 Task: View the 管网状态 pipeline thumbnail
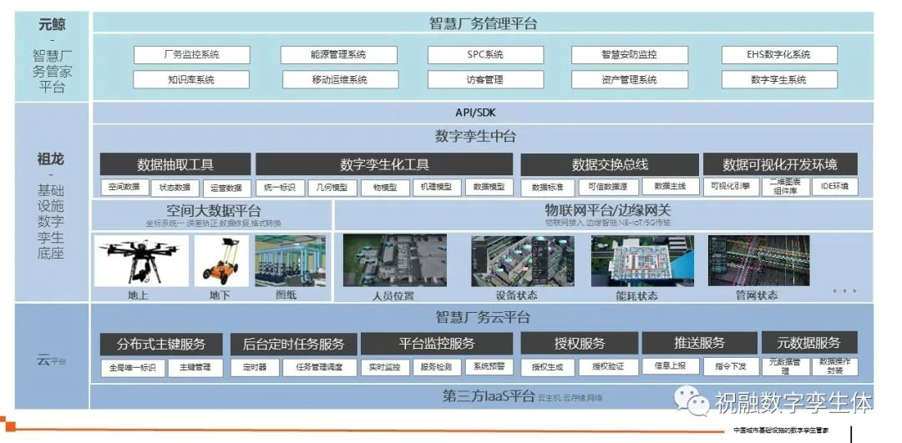pos(758,259)
